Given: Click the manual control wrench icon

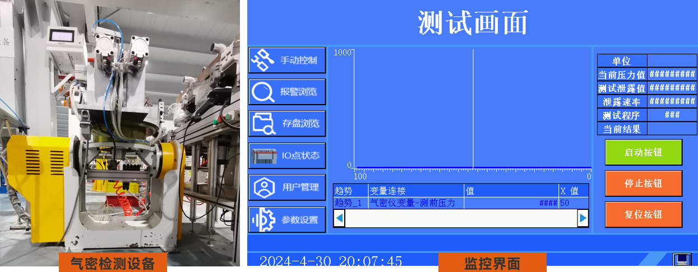Looking at the screenshot, I should click(x=262, y=60).
